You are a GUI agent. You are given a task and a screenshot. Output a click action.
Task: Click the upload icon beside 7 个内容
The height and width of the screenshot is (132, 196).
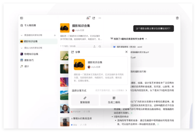[x=94, y=46]
